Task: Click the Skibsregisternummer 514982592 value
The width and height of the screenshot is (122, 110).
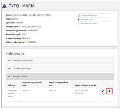Action: click(31, 42)
